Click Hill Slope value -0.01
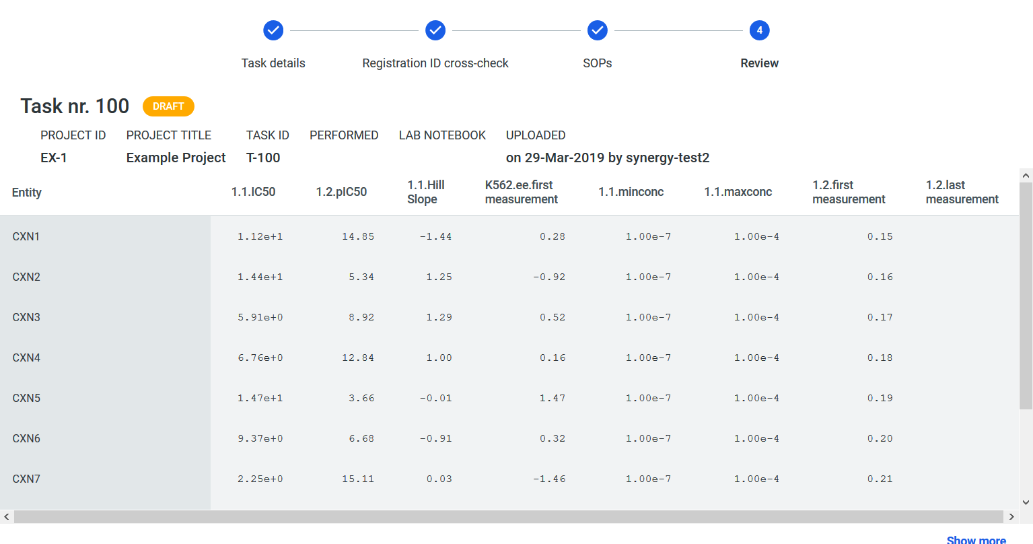The height and width of the screenshot is (544, 1033). click(x=436, y=398)
